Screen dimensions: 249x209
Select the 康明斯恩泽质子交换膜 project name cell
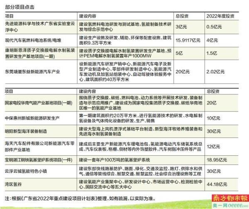coord(38,53)
